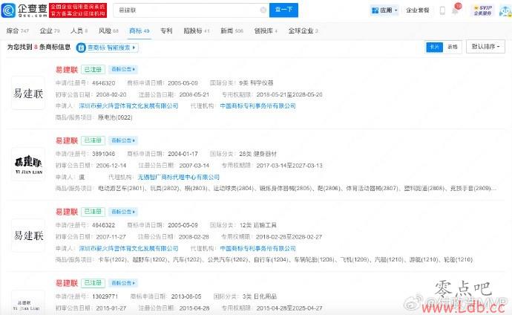Switch to the 招投标 tab
This screenshot has width=512, height=315.
196,30
